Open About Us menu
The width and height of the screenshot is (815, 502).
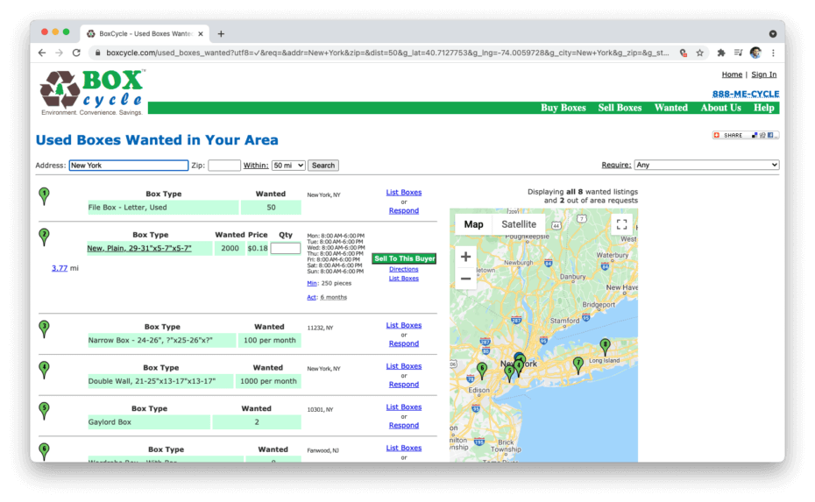(720, 108)
